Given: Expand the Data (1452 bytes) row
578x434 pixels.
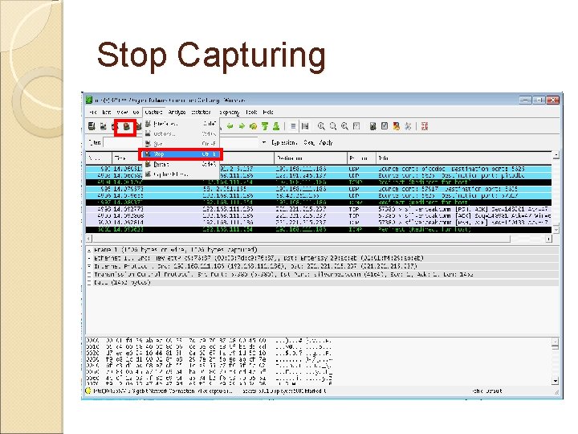Looking at the screenshot, I should tap(89, 282).
